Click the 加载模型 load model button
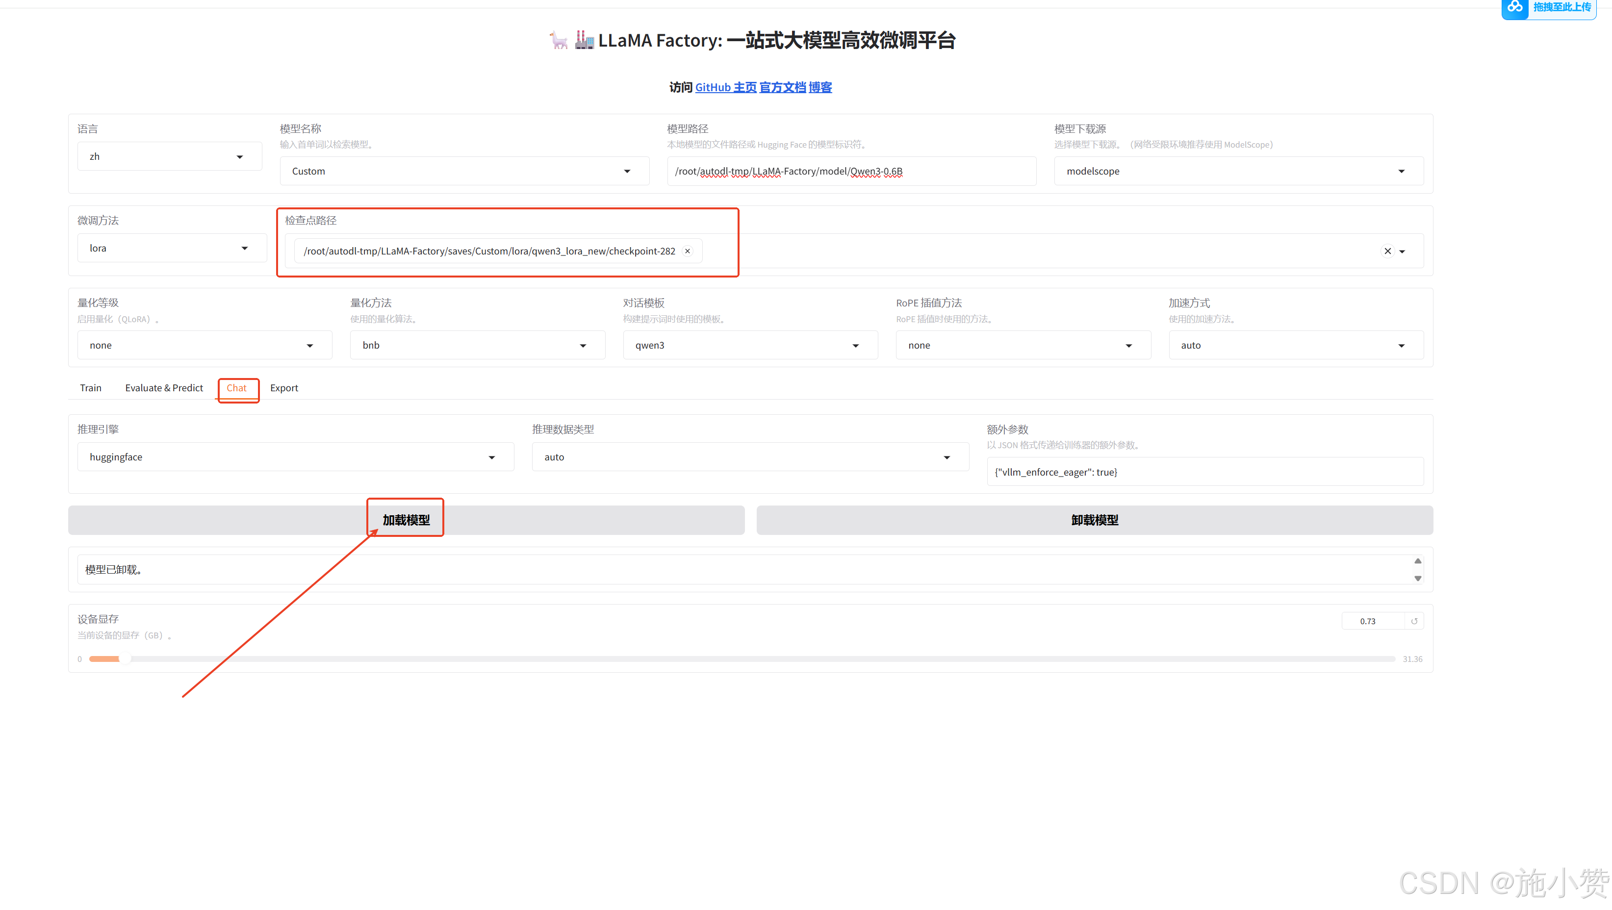The height and width of the screenshot is (910, 1612). coord(406,520)
